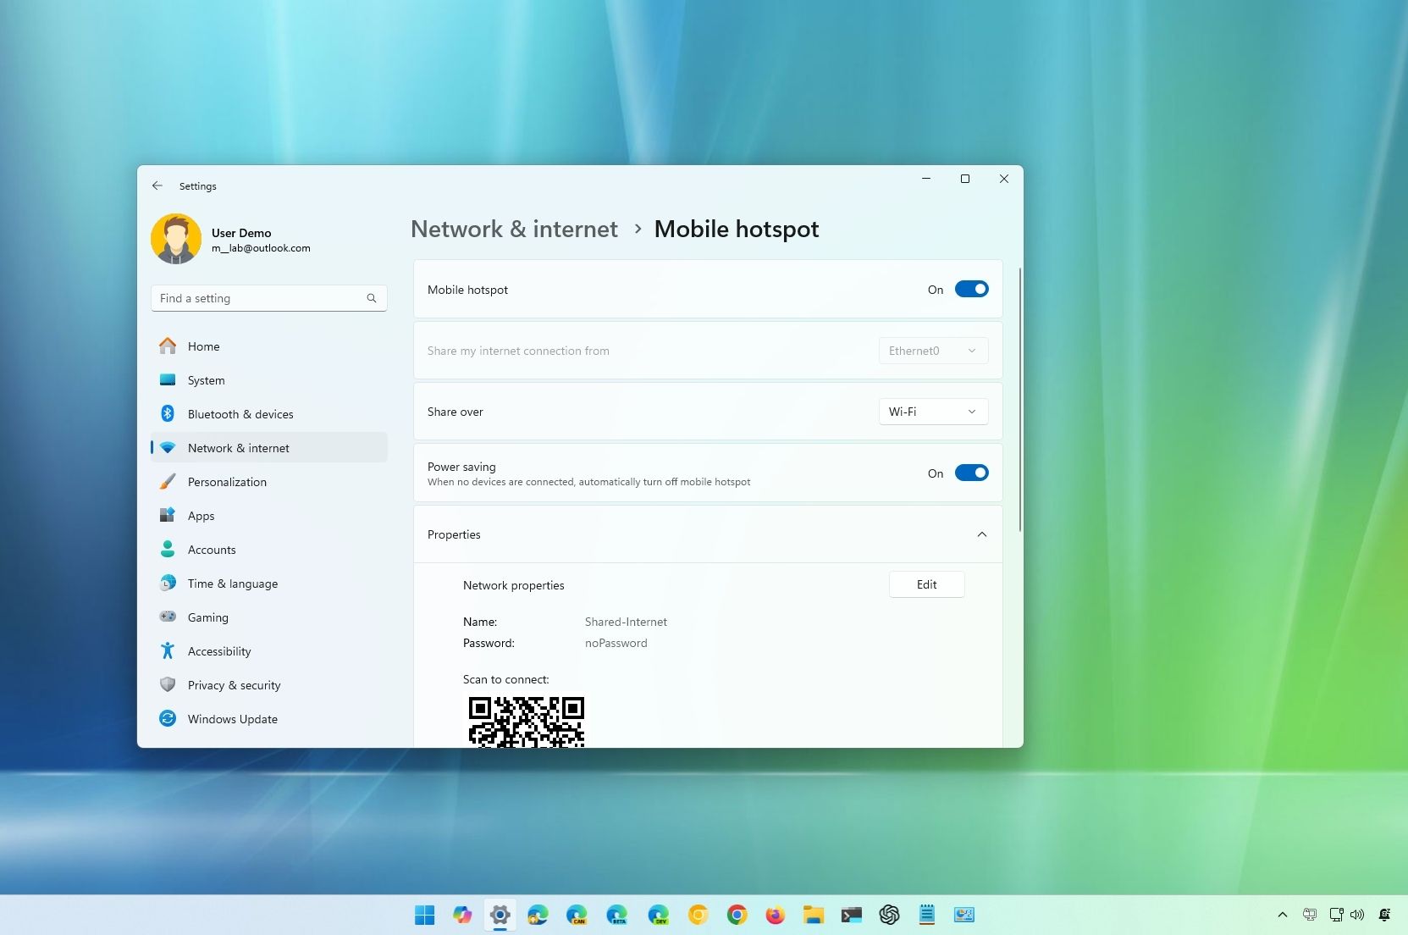Click the Time & language globe icon
The image size is (1408, 935).
coord(168,583)
